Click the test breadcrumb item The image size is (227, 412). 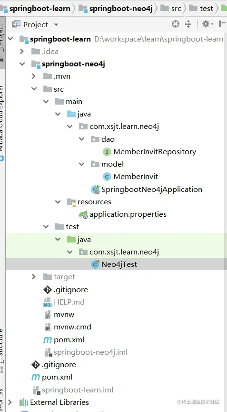pyautogui.click(x=201, y=9)
